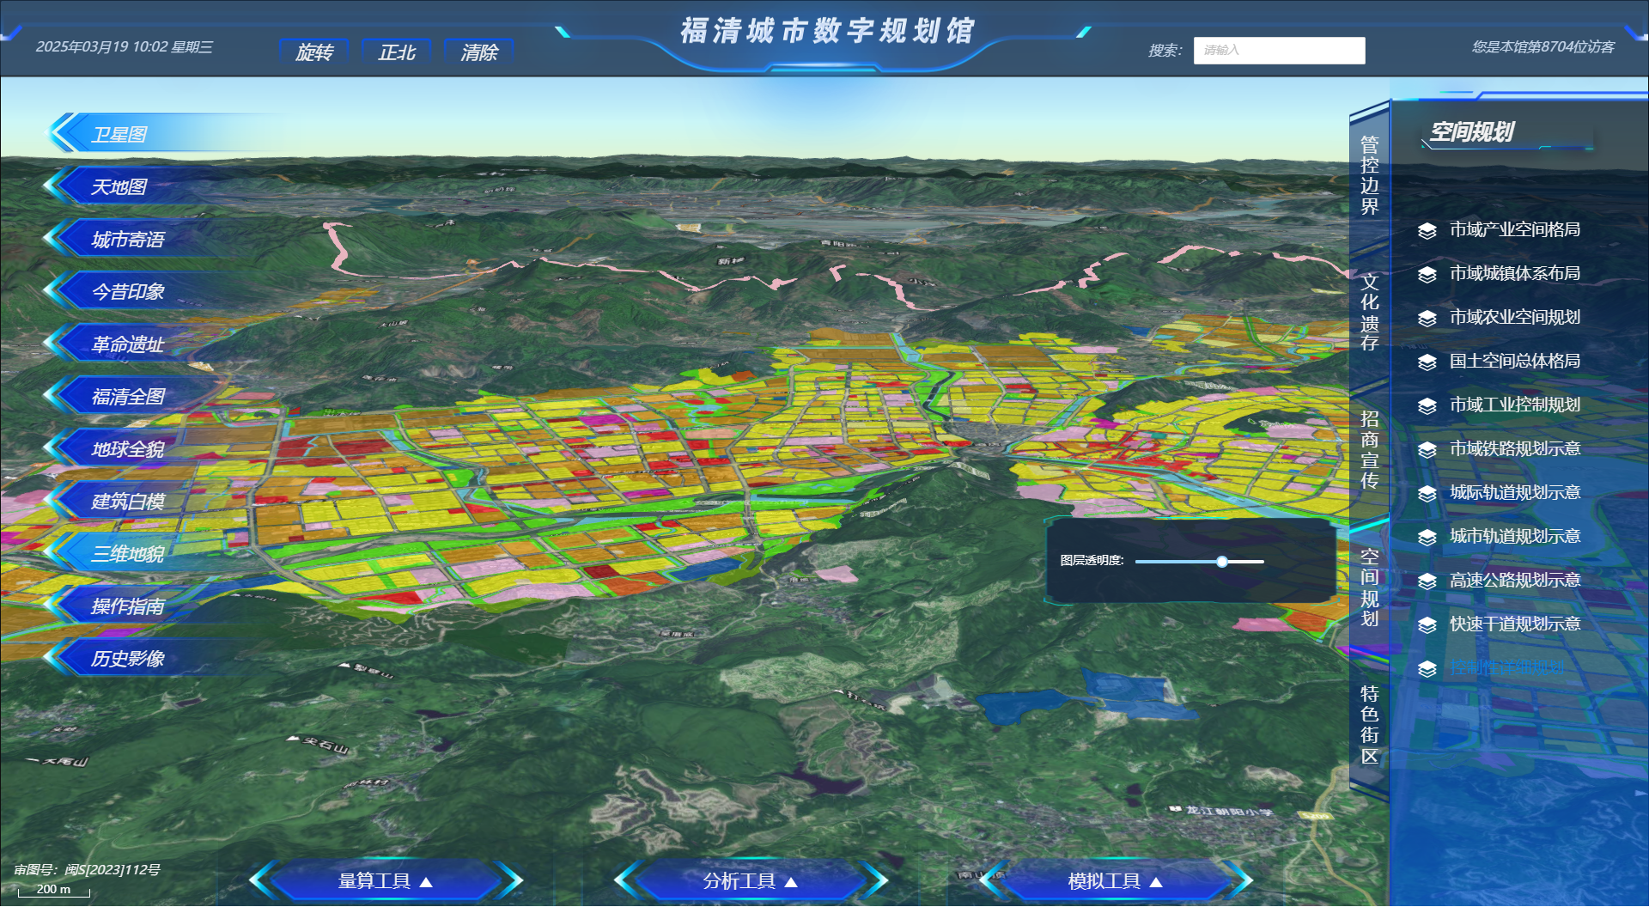Viewport: 1649px width, 907px height.
Task: Expand the 分析工具 menu
Action: [x=751, y=881]
